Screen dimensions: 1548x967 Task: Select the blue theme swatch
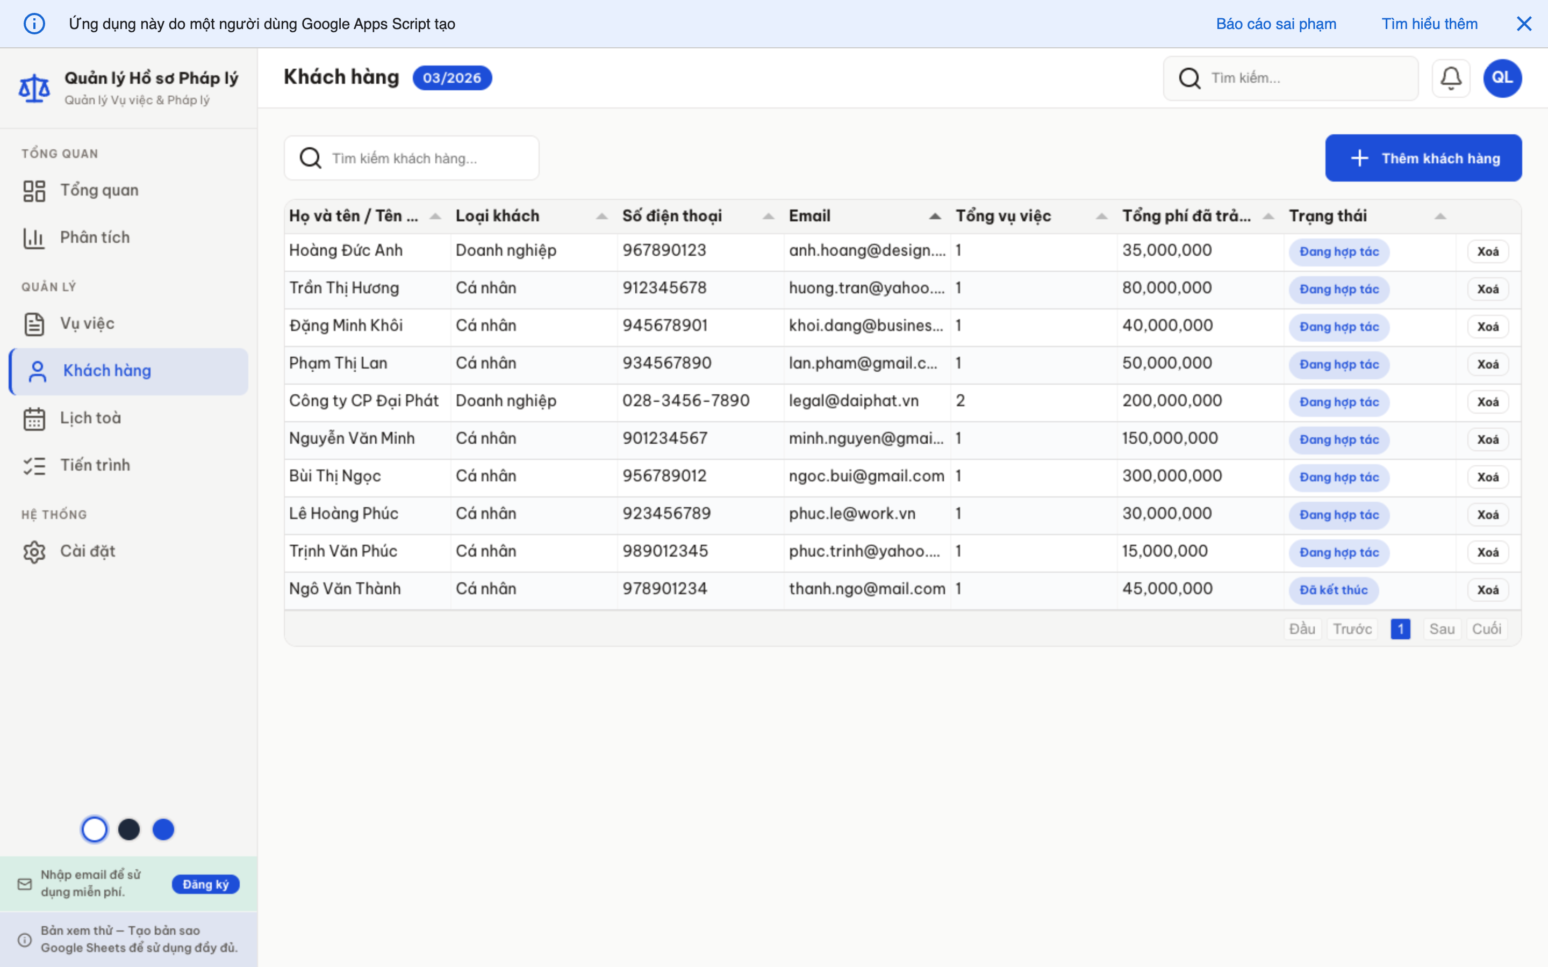pos(164,829)
